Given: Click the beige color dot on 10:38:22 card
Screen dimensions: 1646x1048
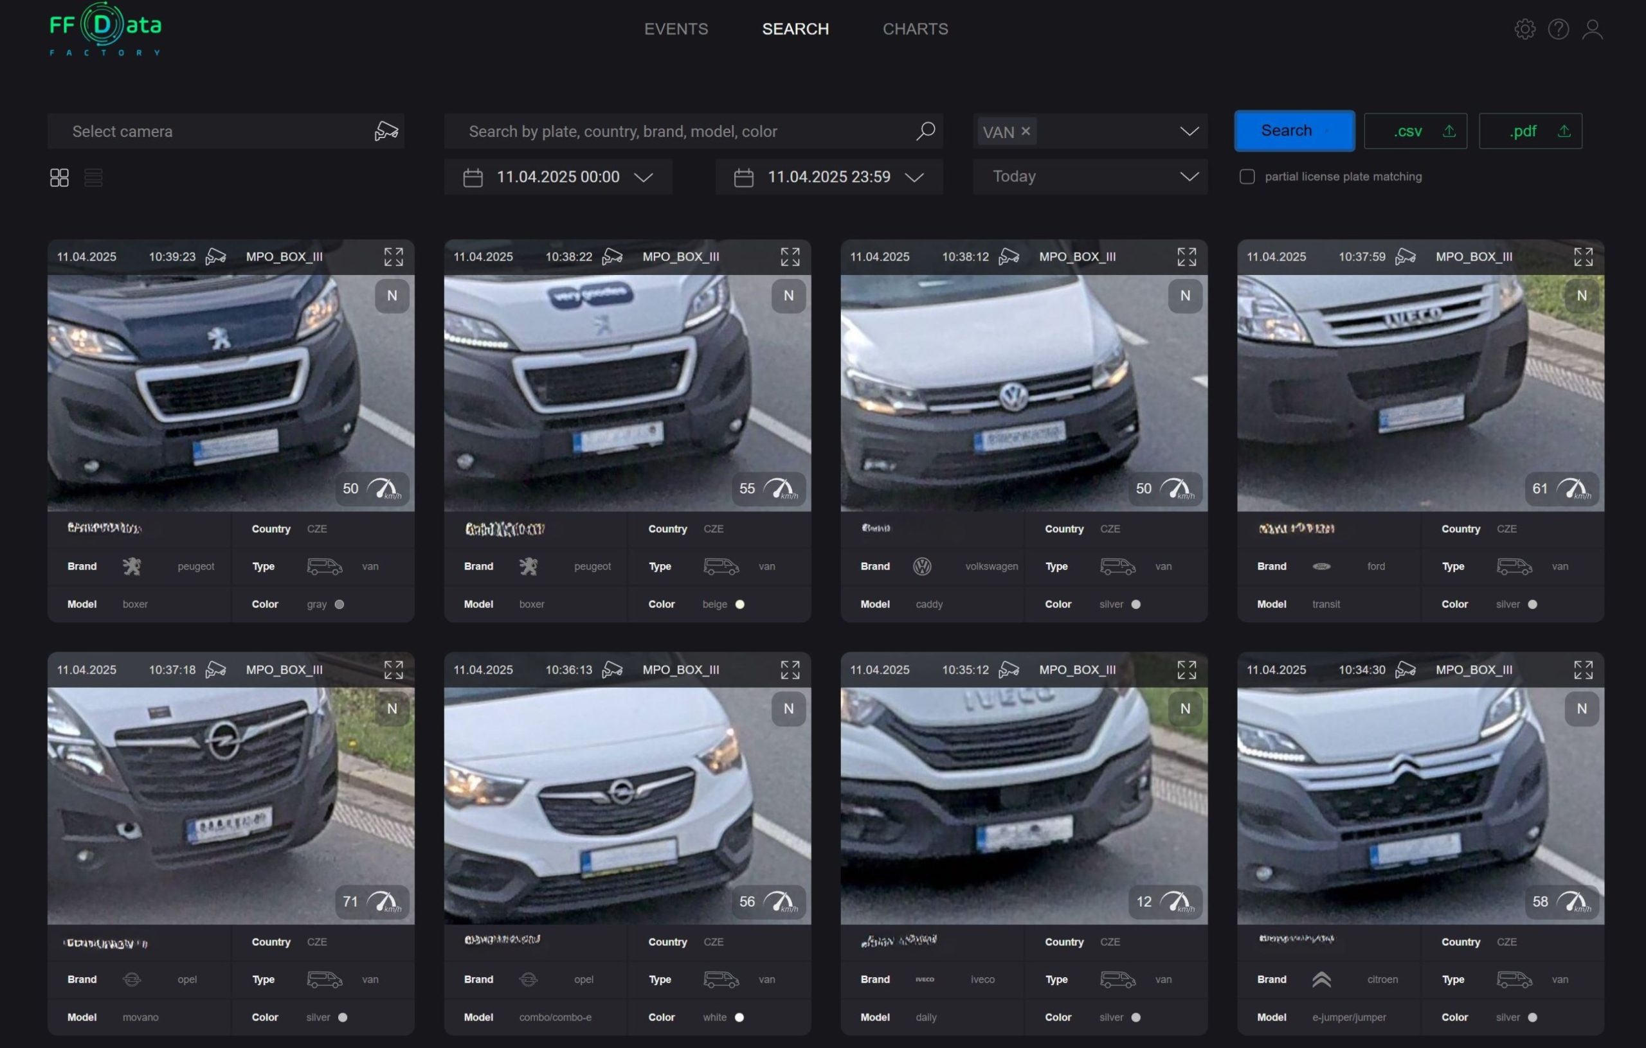Looking at the screenshot, I should [739, 605].
